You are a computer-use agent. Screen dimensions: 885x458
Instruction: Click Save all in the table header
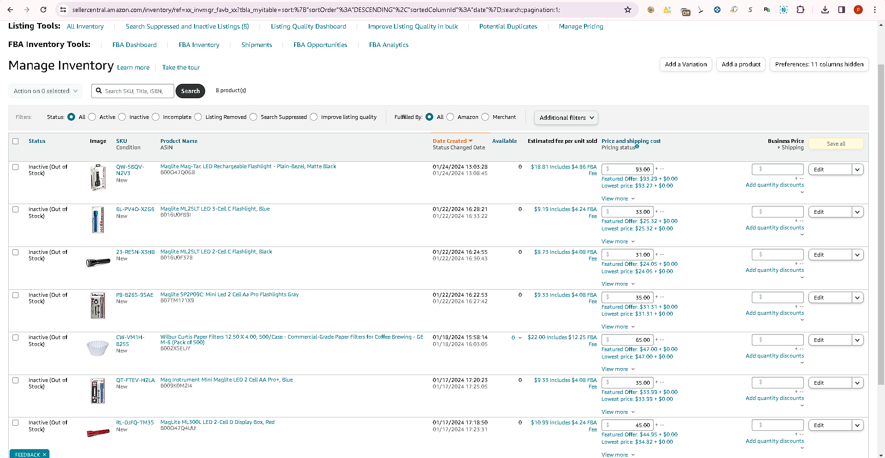point(836,144)
